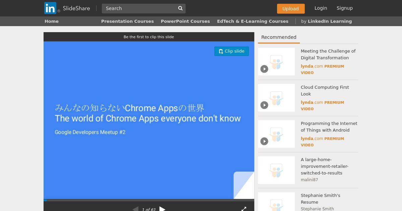
Task: Click the slide title text on slide
Action: tap(148, 113)
